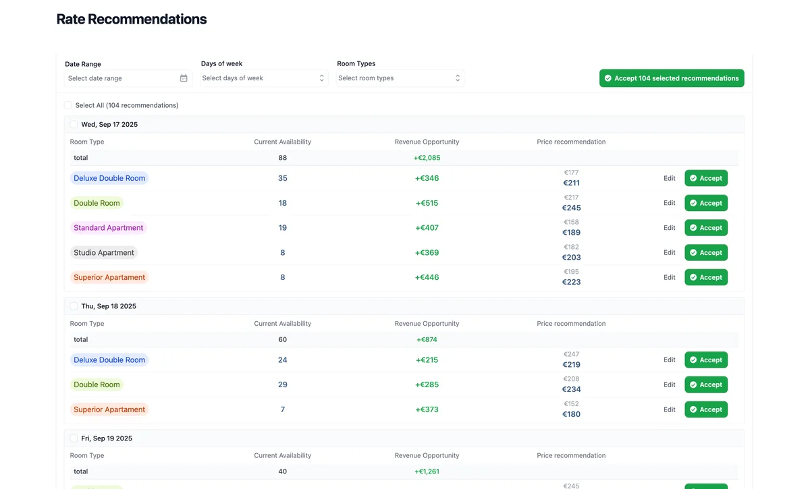Open the Days of week dropdown

point(263,78)
